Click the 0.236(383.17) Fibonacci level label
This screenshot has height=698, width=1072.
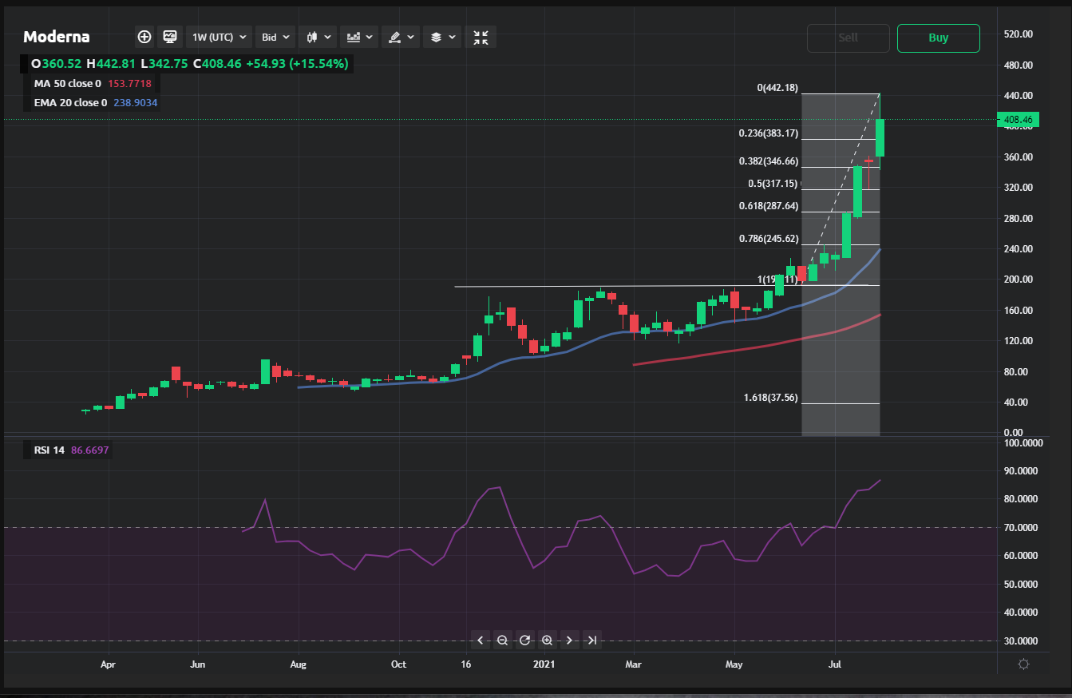tap(769, 133)
